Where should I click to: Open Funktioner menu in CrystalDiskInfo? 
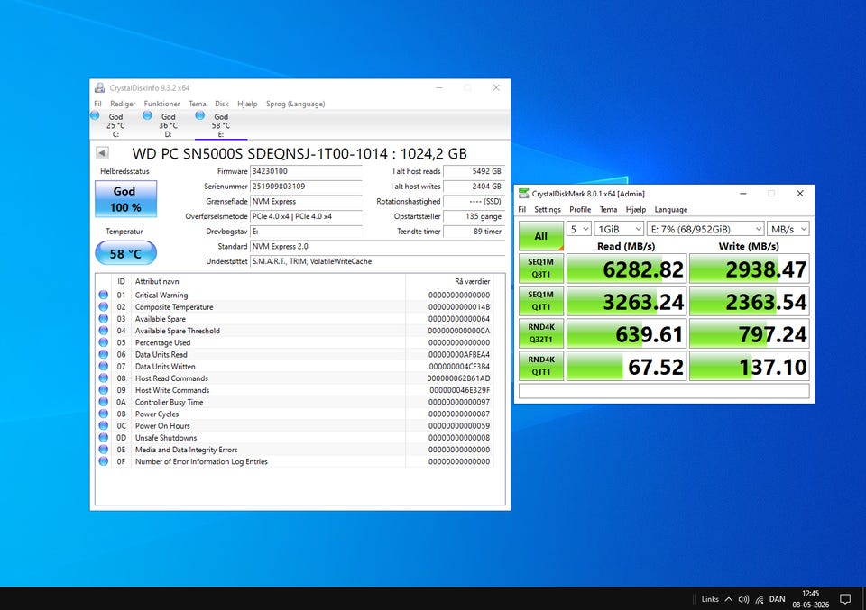(161, 104)
